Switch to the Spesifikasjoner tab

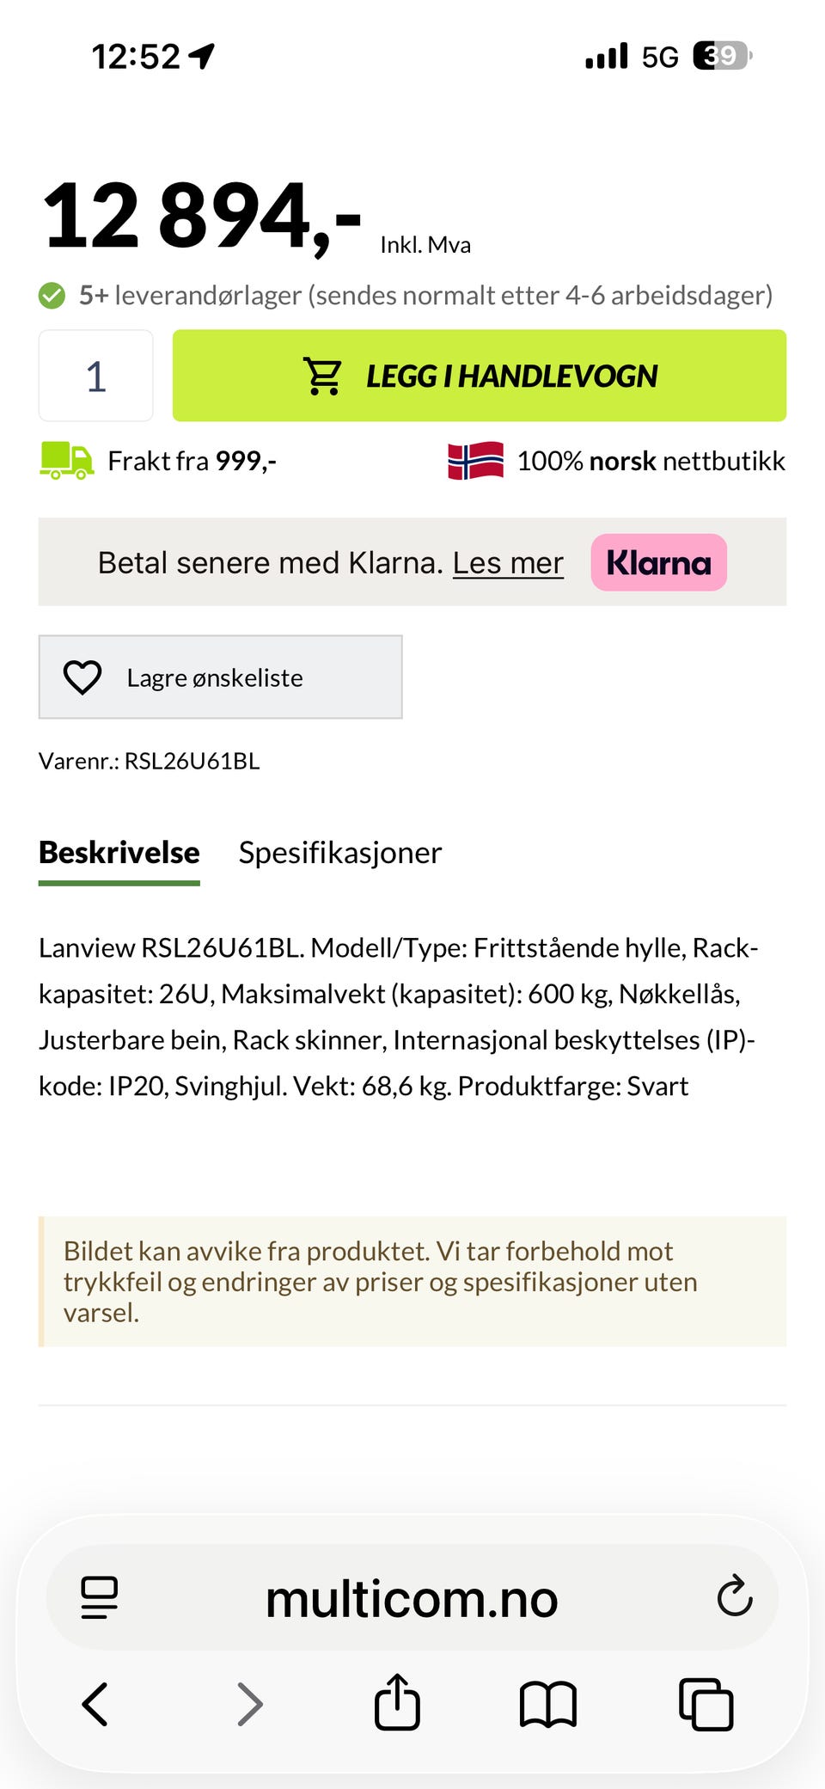[340, 853]
